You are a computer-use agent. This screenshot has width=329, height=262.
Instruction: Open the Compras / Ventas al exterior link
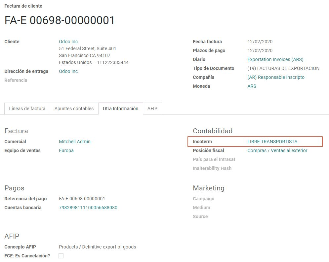[277, 150]
